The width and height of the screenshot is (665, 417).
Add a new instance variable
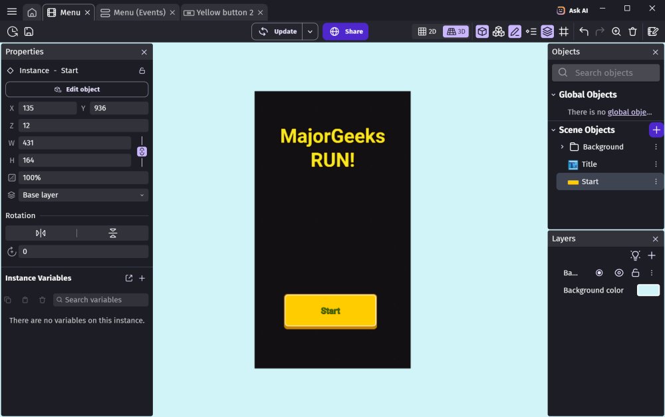(142, 278)
